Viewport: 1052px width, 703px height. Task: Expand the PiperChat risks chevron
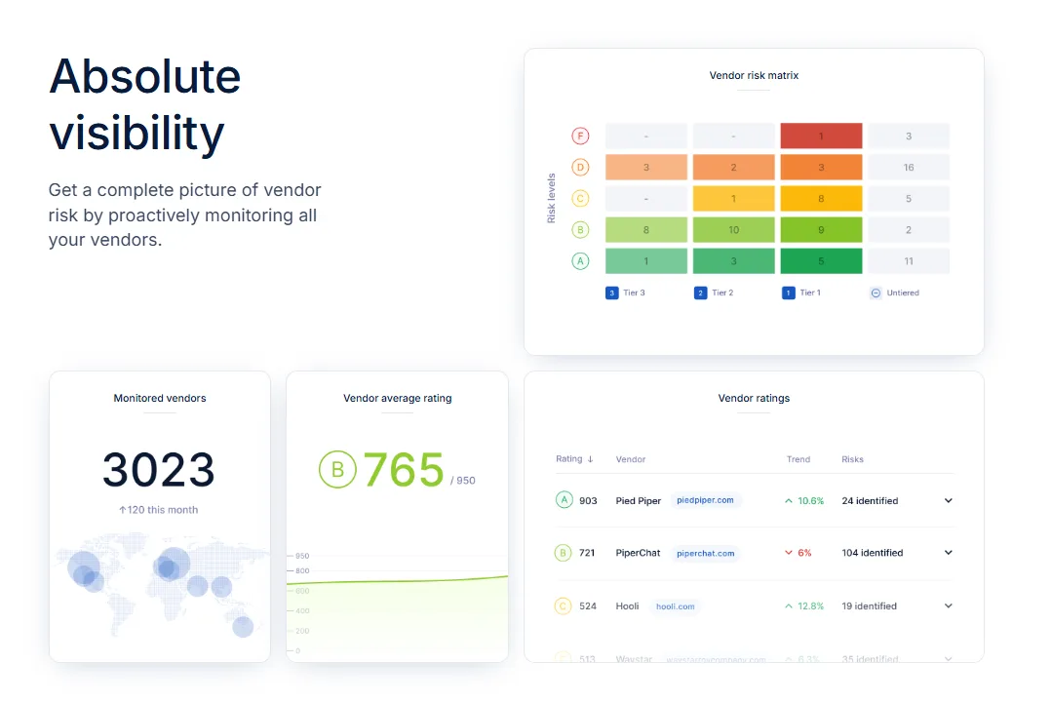tap(948, 553)
